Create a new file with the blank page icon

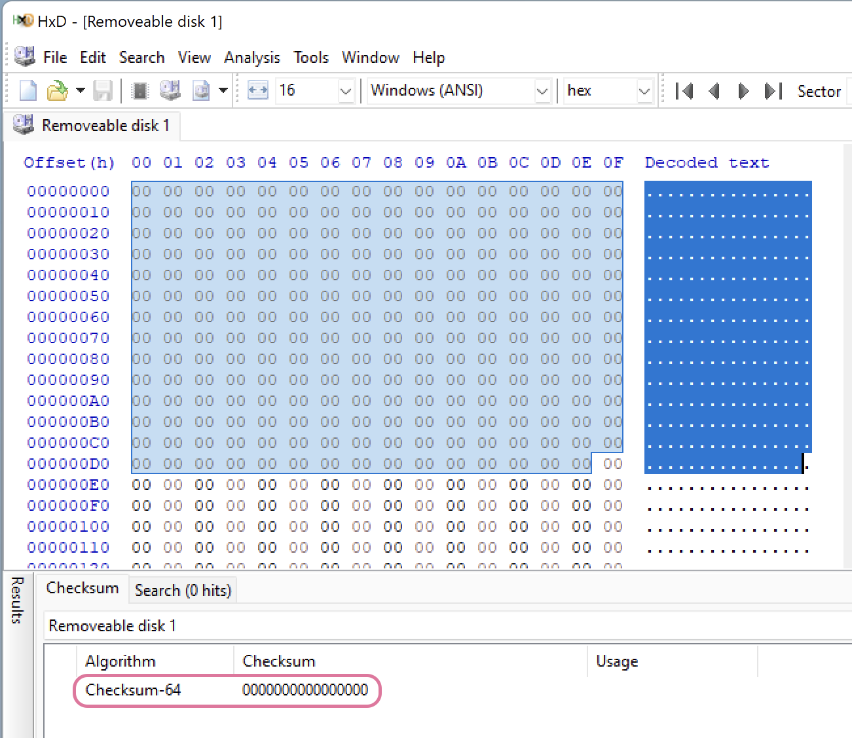coord(28,90)
